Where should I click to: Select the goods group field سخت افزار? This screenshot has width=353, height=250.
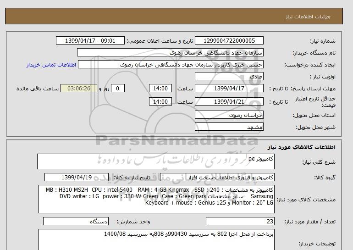point(217,178)
